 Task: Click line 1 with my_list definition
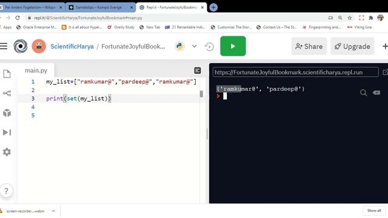(121, 82)
